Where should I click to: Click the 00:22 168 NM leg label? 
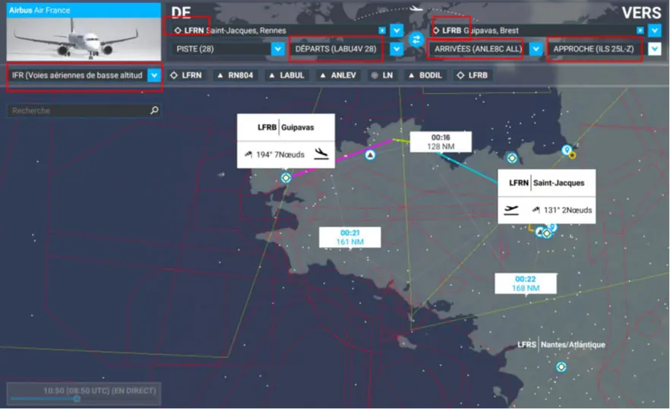coord(526,284)
